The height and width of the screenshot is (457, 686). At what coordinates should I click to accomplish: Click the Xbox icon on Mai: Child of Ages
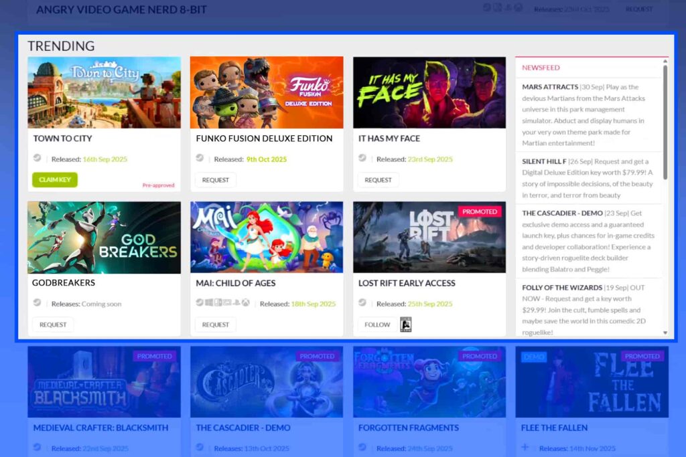[245, 303]
